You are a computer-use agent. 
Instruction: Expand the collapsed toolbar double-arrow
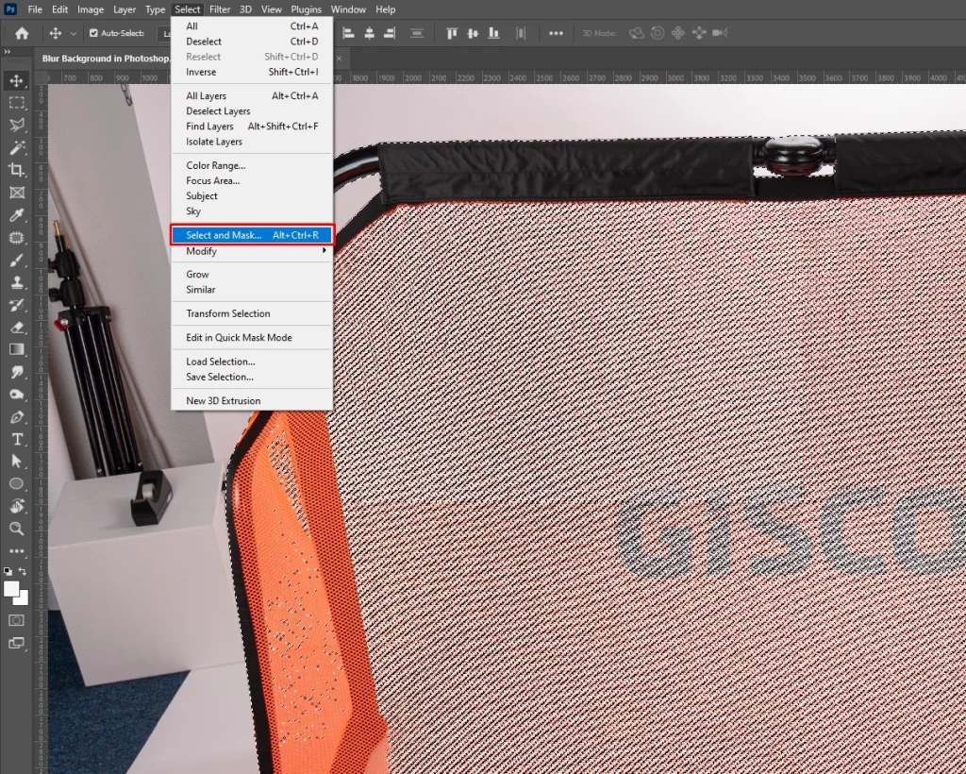tap(8, 53)
